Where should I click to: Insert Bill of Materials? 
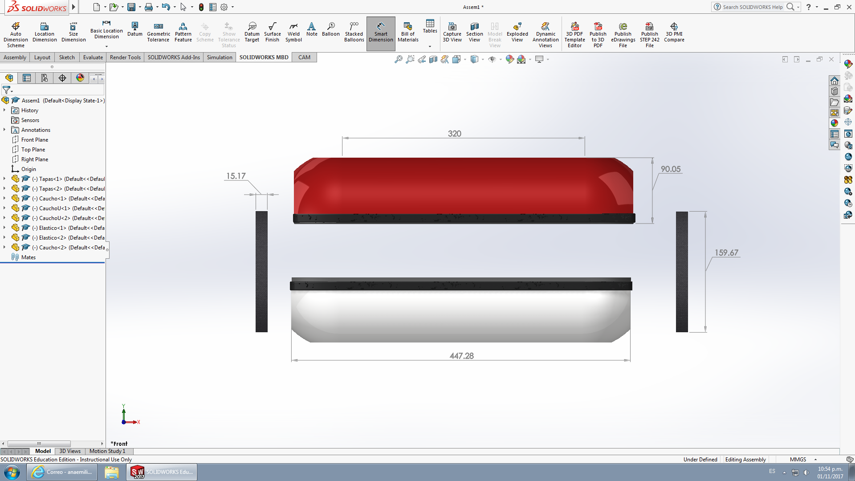[408, 32]
